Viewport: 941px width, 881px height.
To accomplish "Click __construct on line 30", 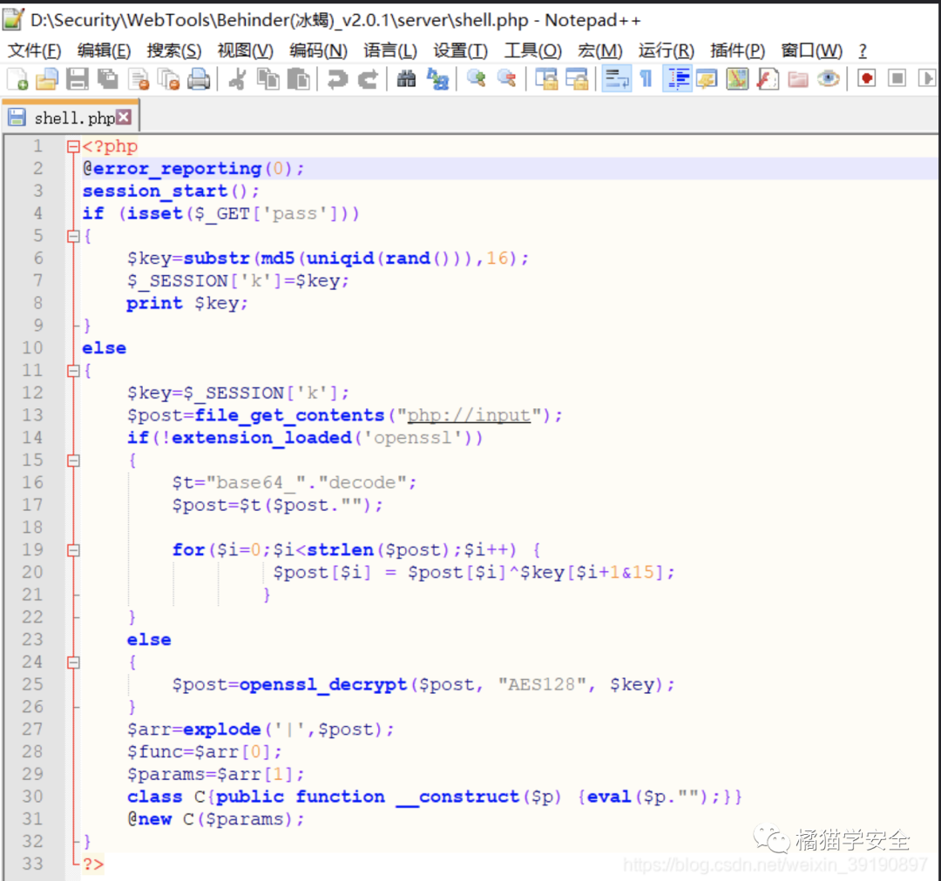I will pyautogui.click(x=457, y=797).
